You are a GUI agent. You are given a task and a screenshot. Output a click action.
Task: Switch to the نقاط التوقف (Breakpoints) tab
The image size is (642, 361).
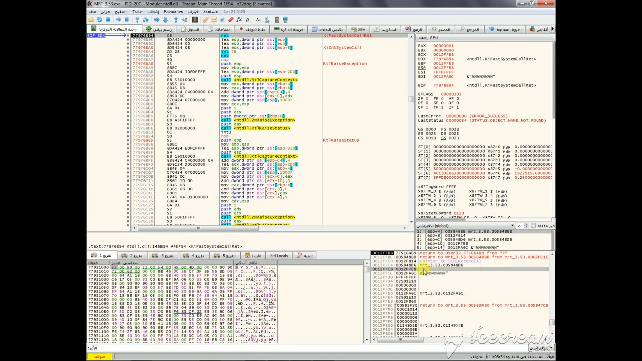(252, 29)
